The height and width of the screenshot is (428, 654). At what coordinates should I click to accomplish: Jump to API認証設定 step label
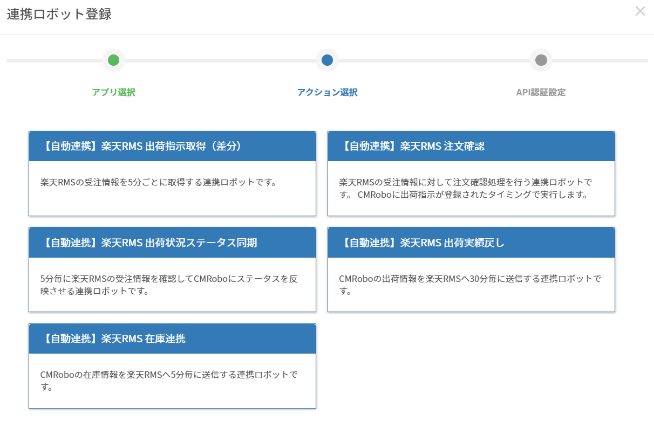tap(541, 92)
